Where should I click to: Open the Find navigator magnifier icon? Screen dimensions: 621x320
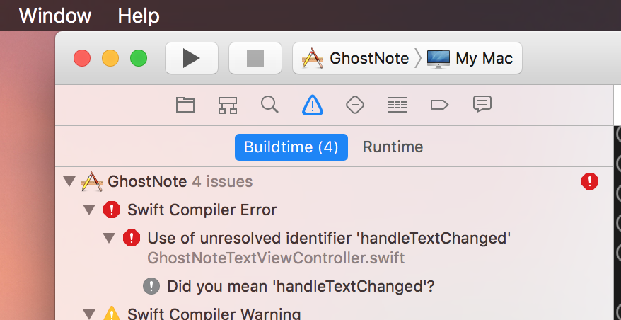[269, 105]
